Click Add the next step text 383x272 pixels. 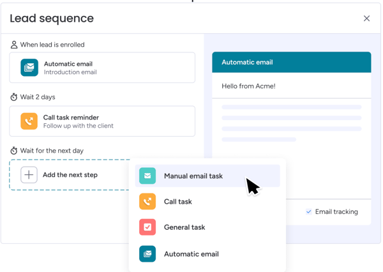70,175
